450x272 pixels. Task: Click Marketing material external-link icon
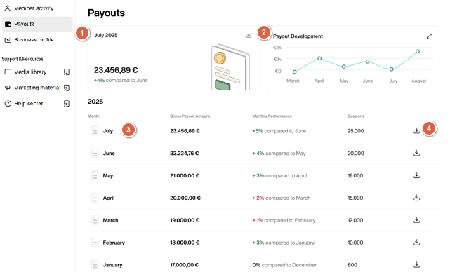click(x=67, y=88)
